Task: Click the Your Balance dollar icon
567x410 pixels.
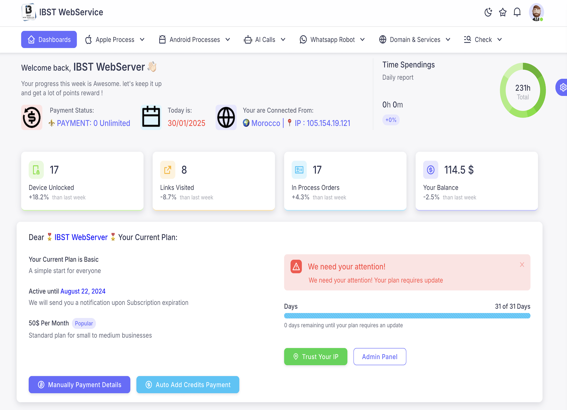Action: click(x=431, y=170)
